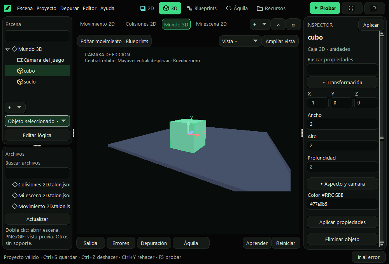Click the pause button next to Probar
Image resolution: width=389 pixels, height=264 pixels.
pos(352,8)
